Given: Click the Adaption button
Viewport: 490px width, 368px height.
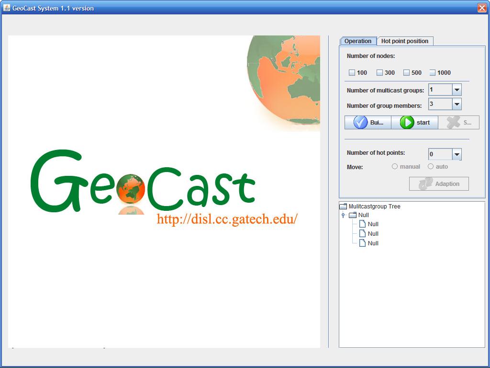Looking at the screenshot, I should [439, 184].
